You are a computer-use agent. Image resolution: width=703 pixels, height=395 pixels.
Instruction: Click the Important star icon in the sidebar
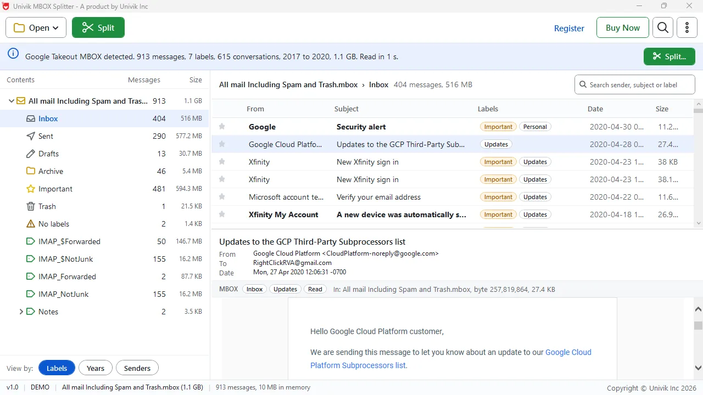[31, 189]
